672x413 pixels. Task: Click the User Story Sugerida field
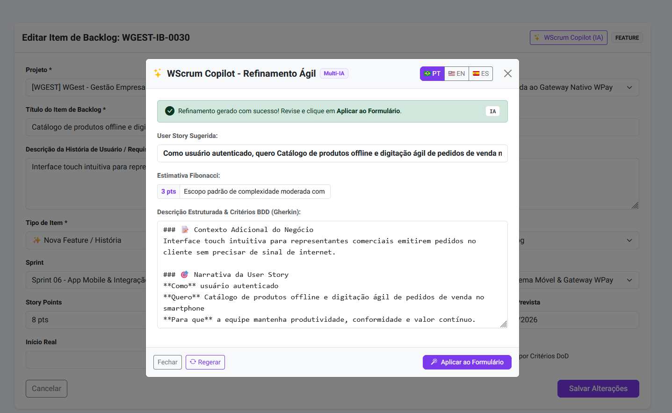tap(332, 153)
